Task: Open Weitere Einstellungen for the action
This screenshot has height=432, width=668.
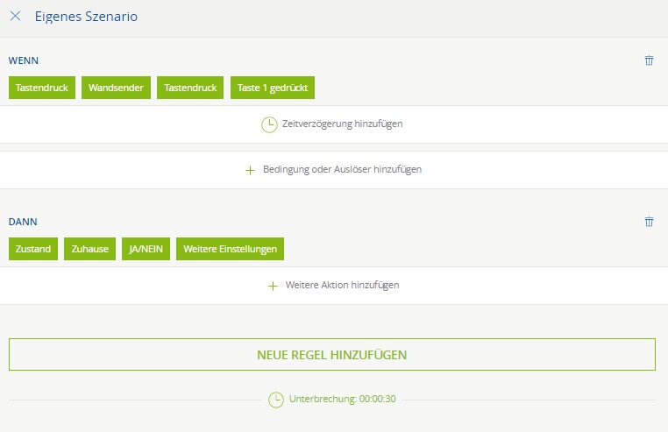Action: click(x=230, y=249)
